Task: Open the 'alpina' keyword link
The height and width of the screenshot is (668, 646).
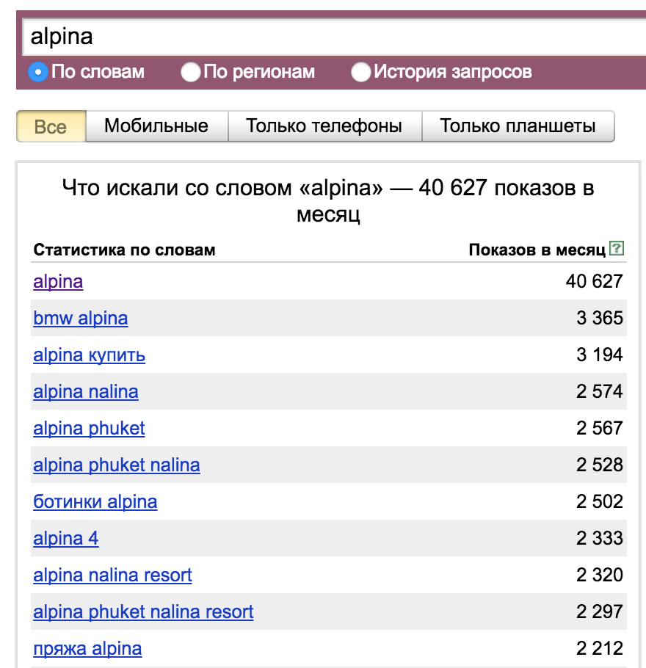Action: point(58,282)
